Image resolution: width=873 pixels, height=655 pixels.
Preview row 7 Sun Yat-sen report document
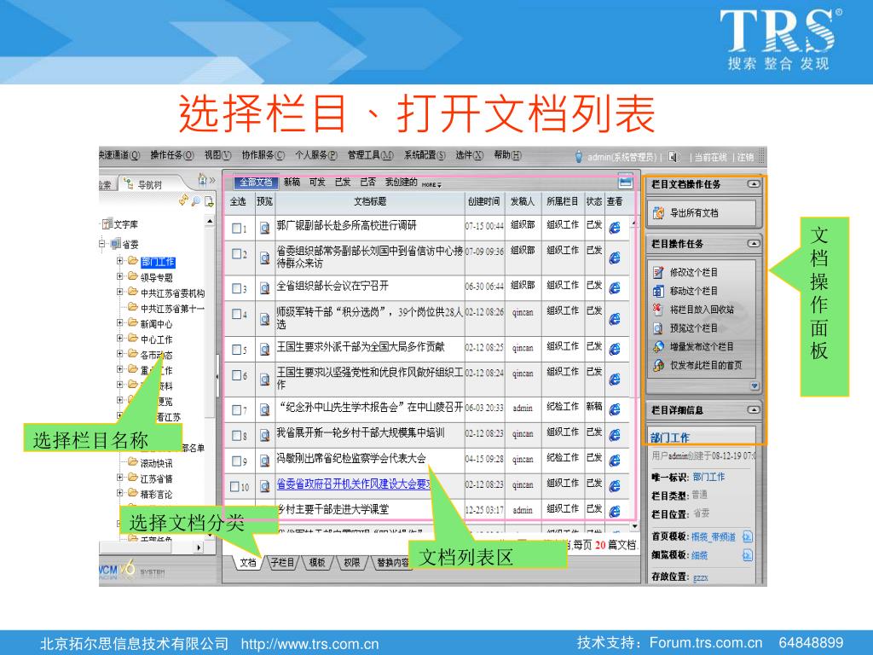click(x=265, y=410)
